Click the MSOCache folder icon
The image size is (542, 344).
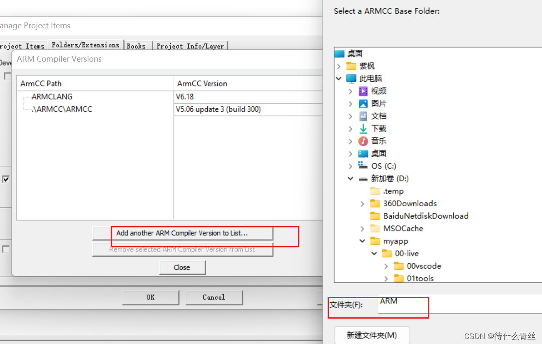375,228
